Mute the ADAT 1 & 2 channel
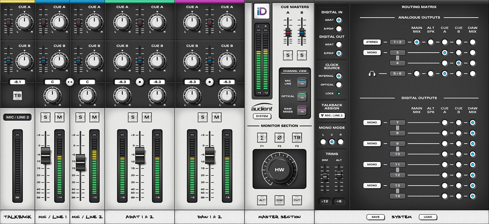 point(147,118)
